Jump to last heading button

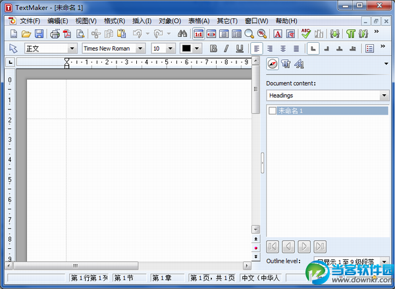coord(320,246)
